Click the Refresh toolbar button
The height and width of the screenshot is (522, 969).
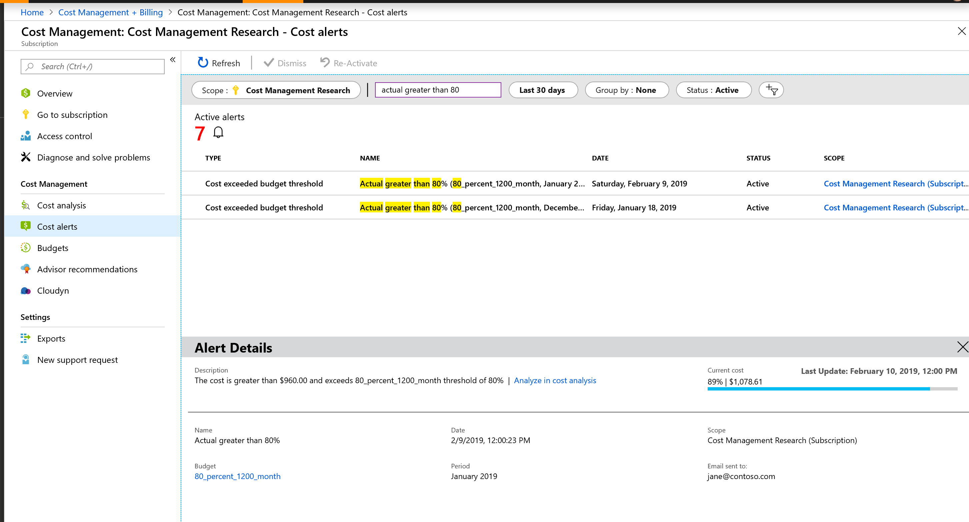click(x=219, y=63)
